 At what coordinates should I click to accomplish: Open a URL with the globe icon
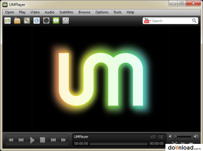click(36, 21)
